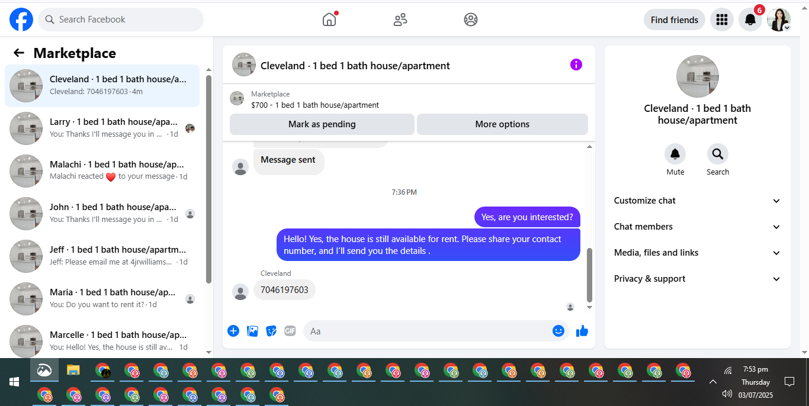The image size is (809, 406).
Task: Send a thumbs-up like
Action: point(582,331)
